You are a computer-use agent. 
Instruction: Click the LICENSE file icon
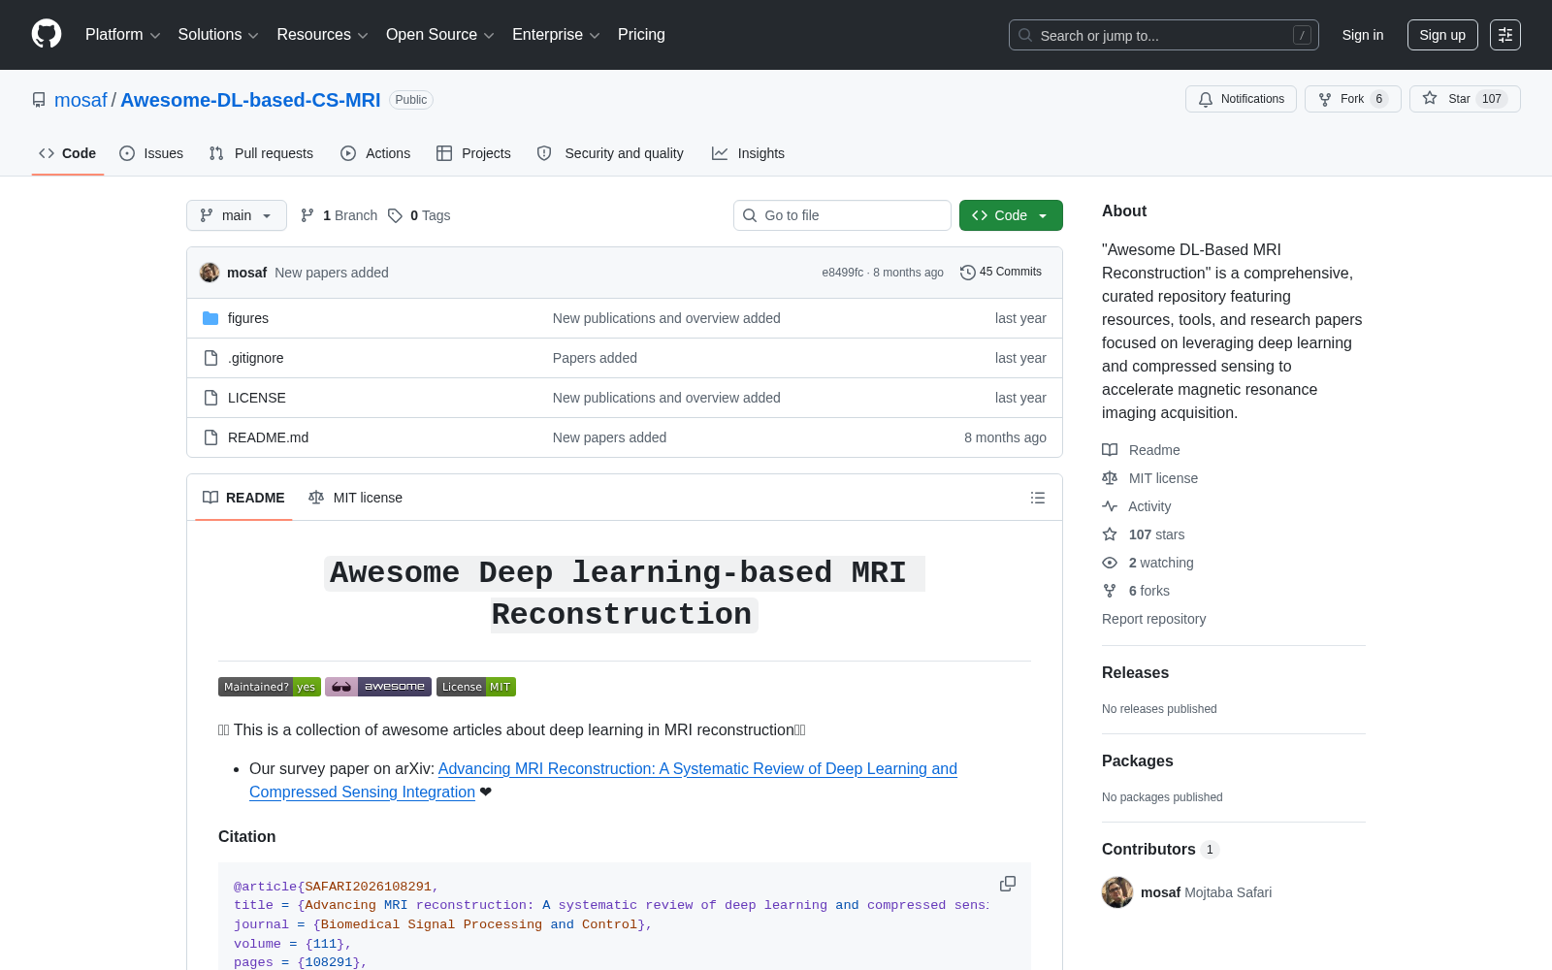pos(210,398)
